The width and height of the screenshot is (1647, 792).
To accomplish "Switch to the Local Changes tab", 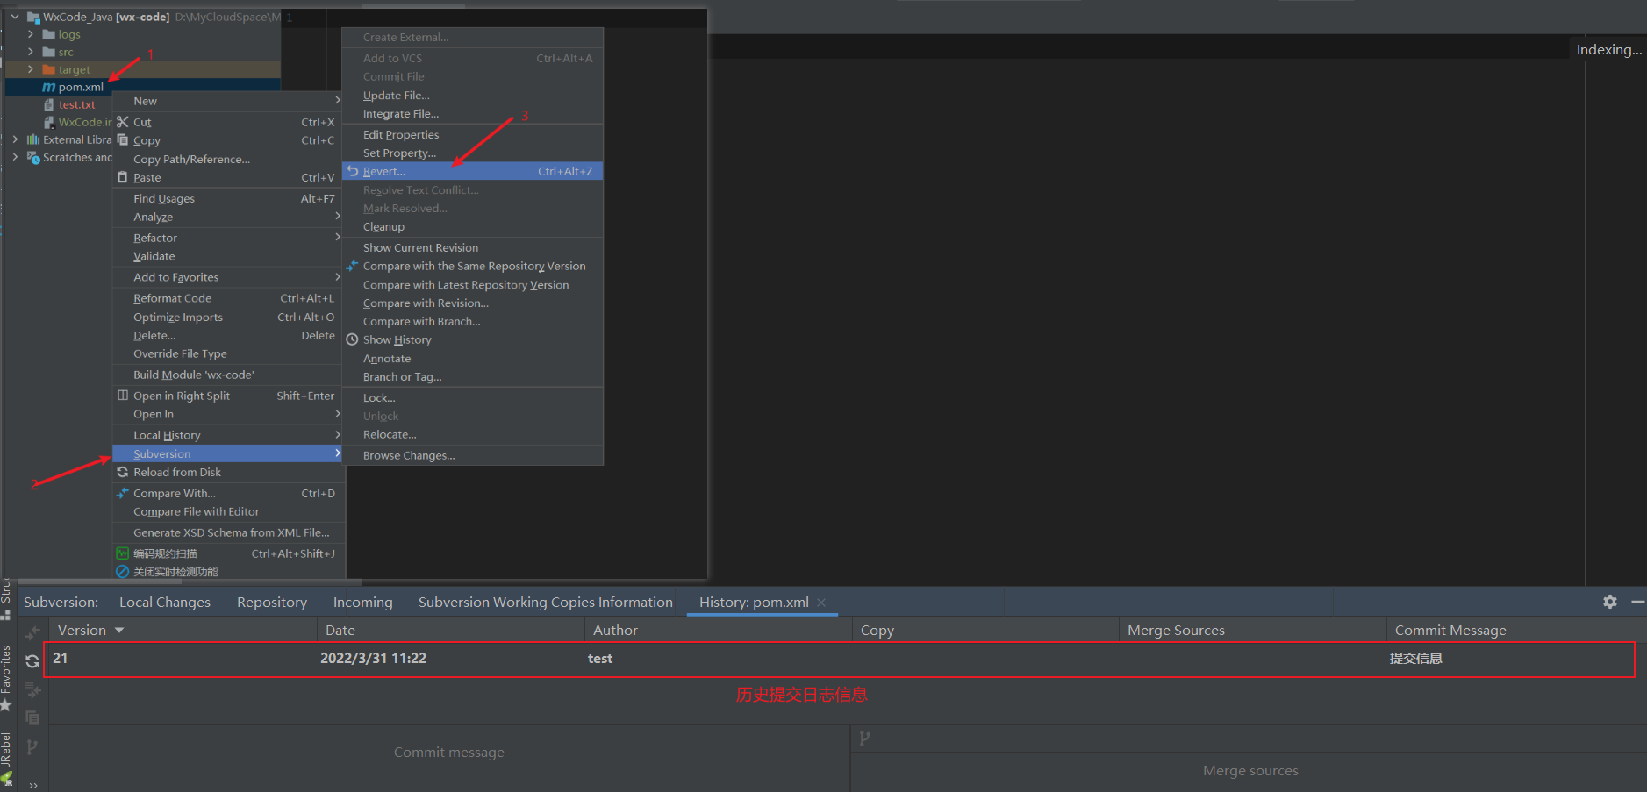I will [x=165, y=603].
